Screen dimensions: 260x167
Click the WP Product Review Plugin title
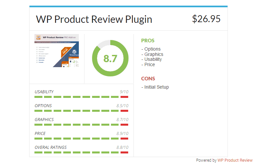pyautogui.click(x=94, y=20)
